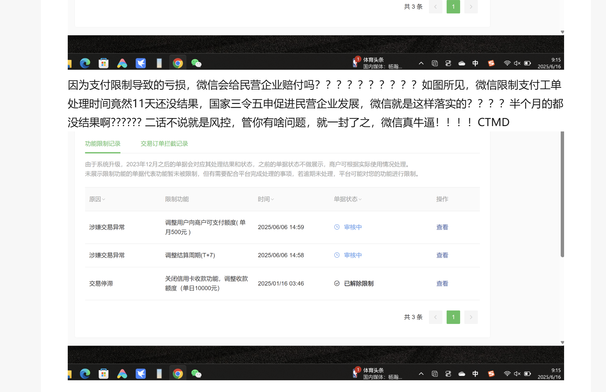Expand hidden tray icons in the upper taskbar image
Screen dimensions: 606x392
point(421,63)
